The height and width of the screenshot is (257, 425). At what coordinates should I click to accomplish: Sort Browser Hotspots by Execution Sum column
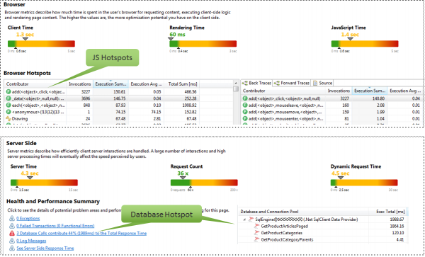[111, 84]
